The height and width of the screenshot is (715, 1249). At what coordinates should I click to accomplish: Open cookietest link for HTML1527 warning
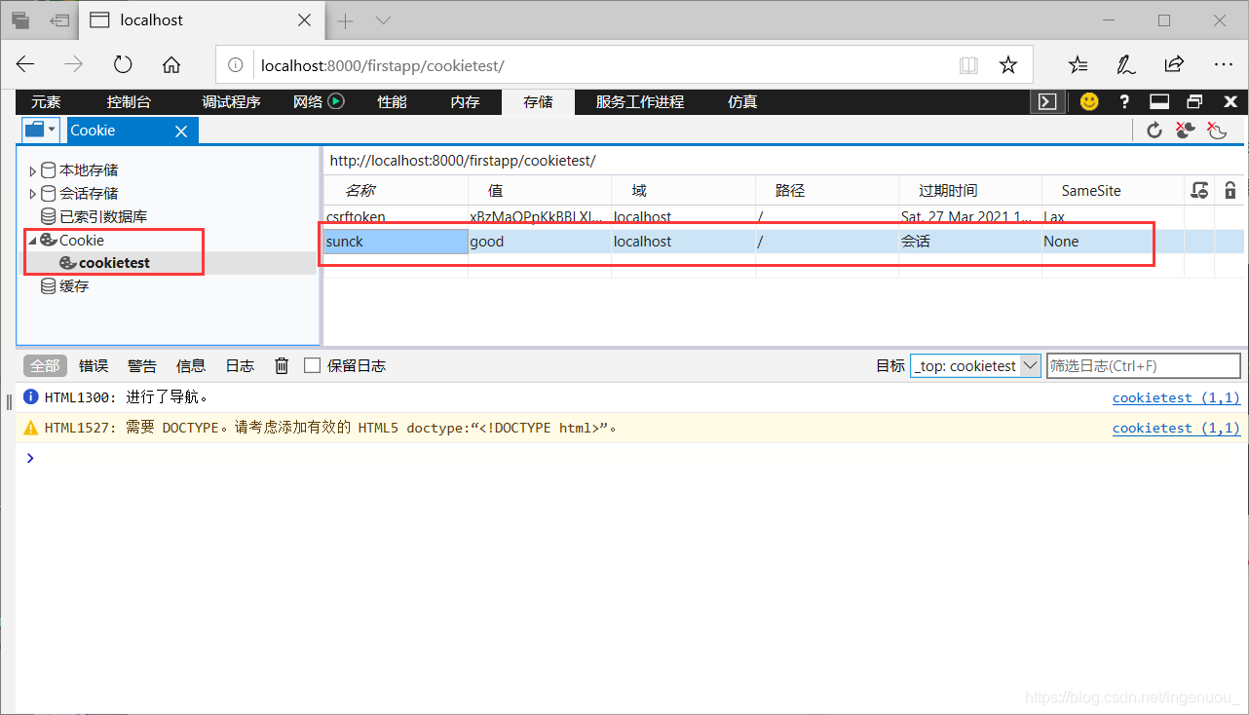point(1176,428)
